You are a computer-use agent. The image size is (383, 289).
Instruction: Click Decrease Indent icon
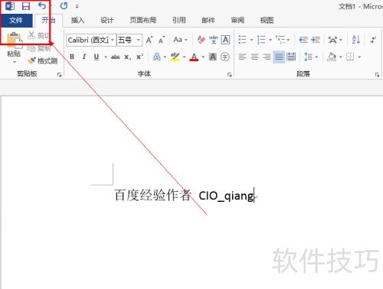(x=303, y=40)
